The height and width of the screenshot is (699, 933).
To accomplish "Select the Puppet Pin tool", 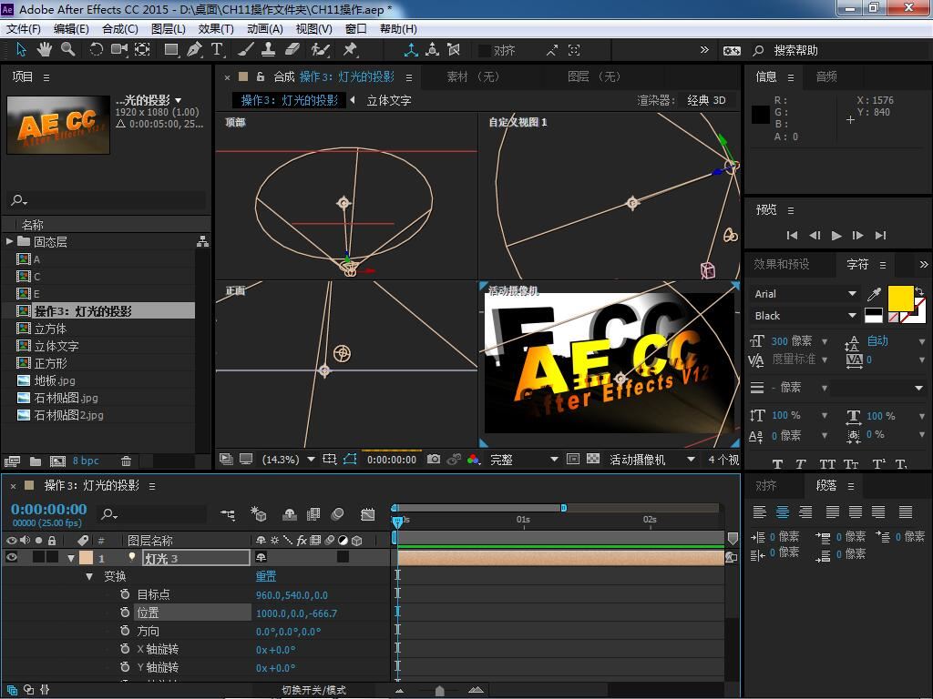I will click(x=350, y=50).
